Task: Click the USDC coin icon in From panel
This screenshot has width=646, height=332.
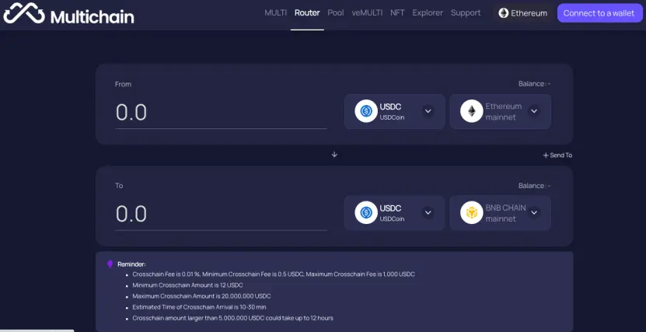Action: 366,111
